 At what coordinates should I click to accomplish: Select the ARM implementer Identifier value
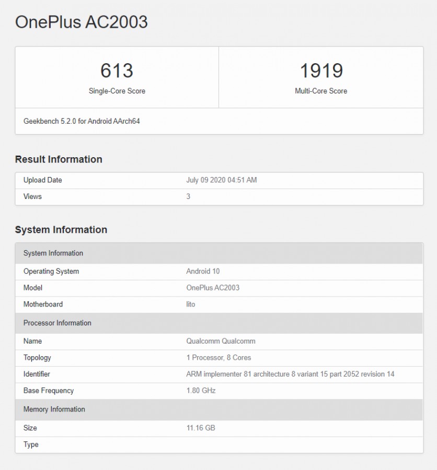[x=292, y=374]
